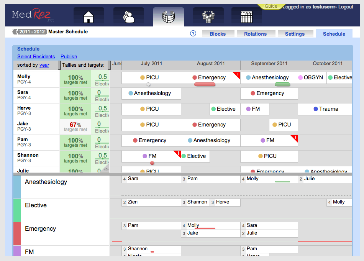
Task: Select the Master Schedule grid icon
Action: (169, 16)
